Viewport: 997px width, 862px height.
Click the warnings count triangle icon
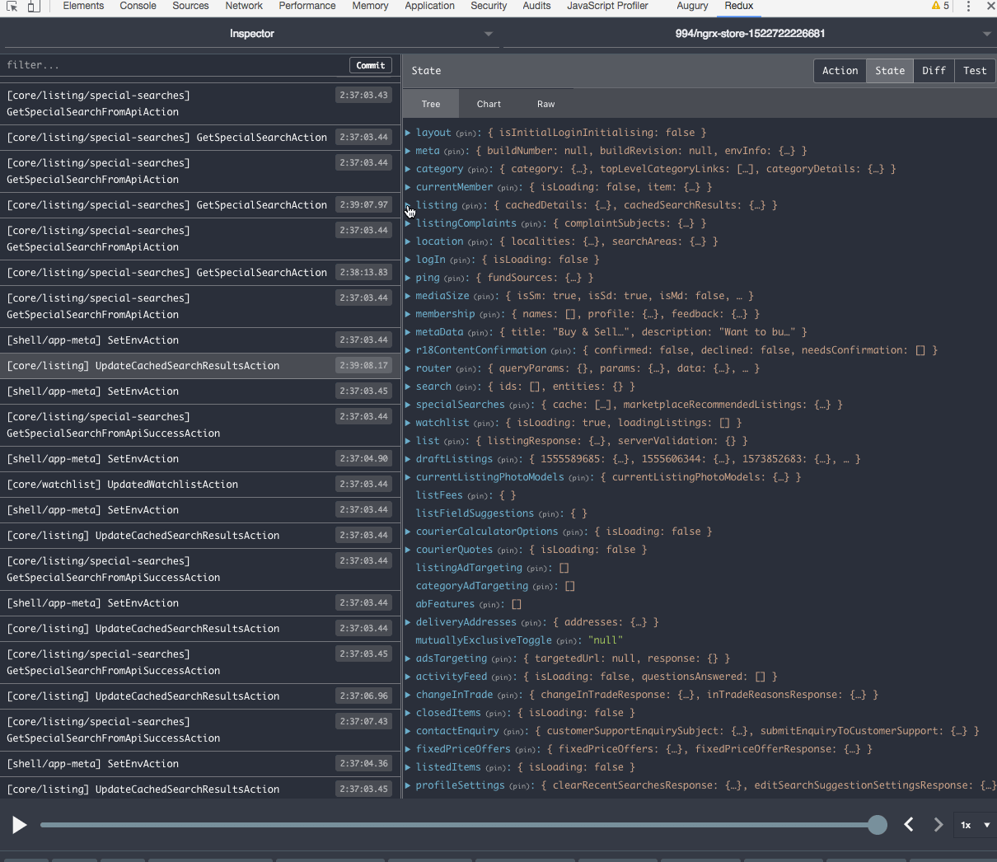pyautogui.click(x=936, y=6)
